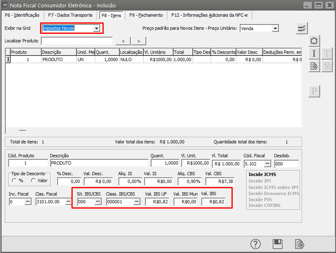Open help with the question mark icon
The height and width of the screenshot is (253, 336).
click(x=255, y=244)
